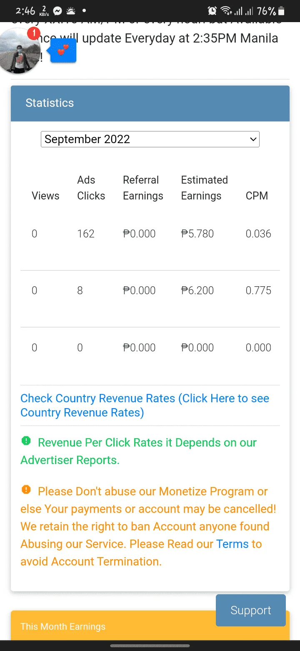Select the 162 ads clicks value
The width and height of the screenshot is (300, 651).
point(86,234)
